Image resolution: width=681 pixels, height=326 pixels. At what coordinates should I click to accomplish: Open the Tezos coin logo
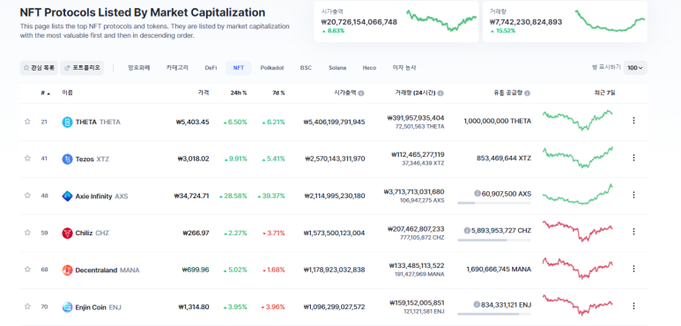(67, 159)
